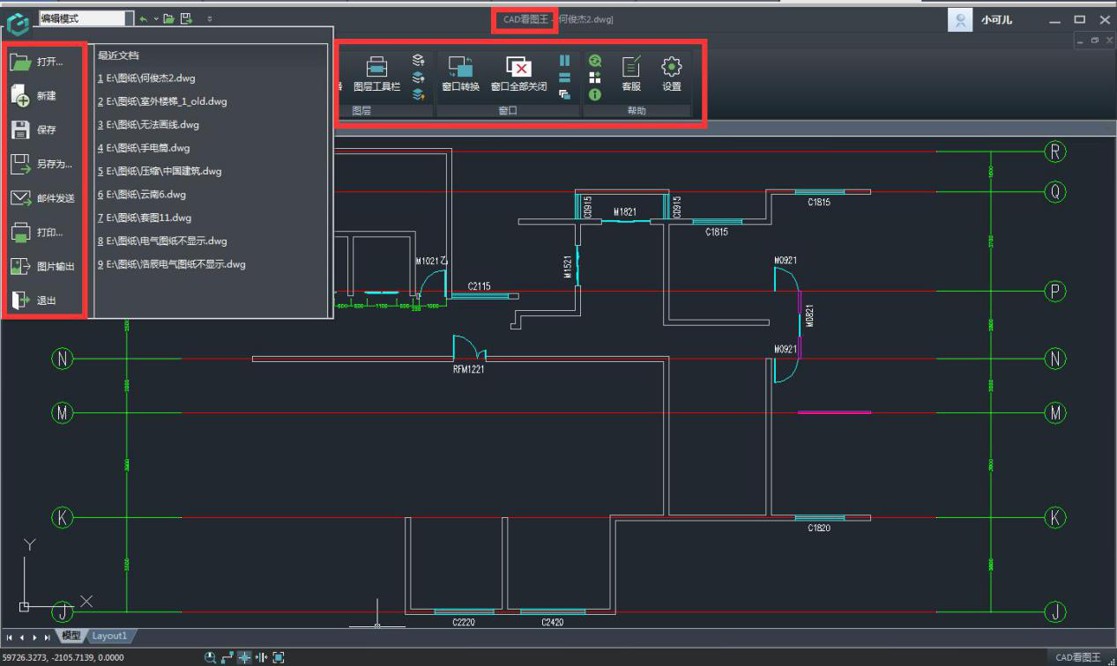1117x666 pixels.
Task: Click the application logo menu button
Action: coord(19,18)
